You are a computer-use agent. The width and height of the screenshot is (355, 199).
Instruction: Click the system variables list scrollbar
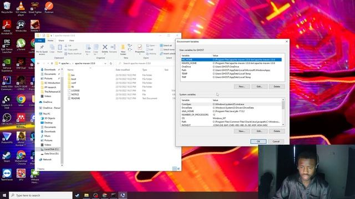283,112
